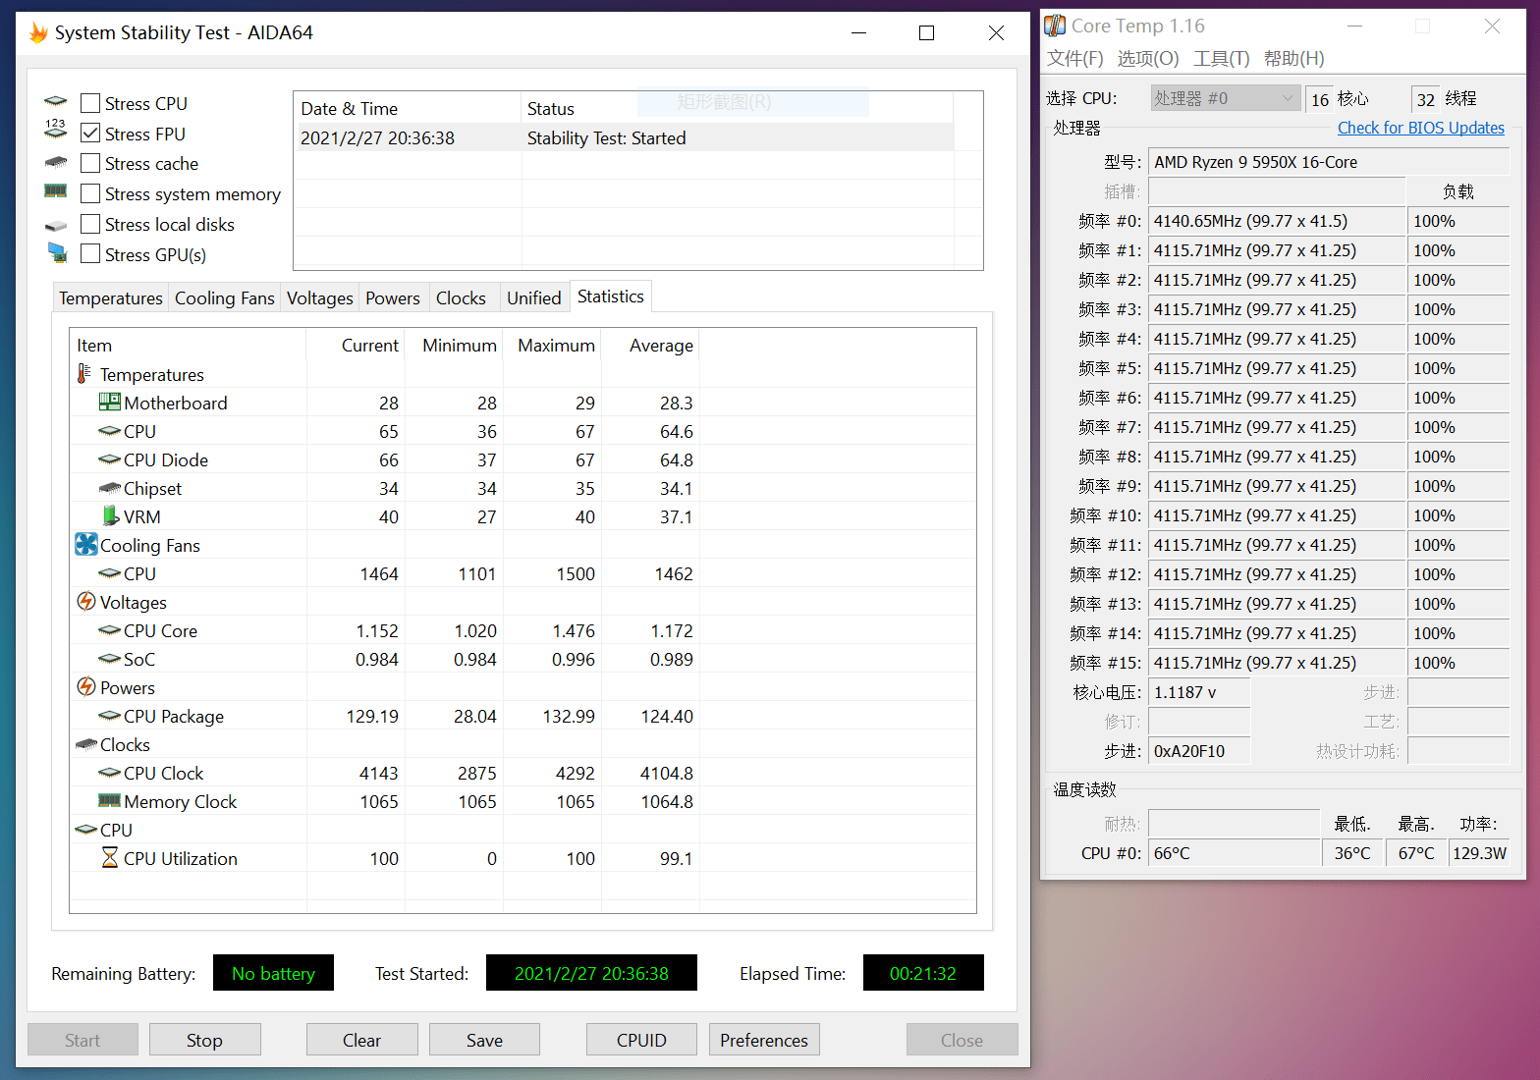This screenshot has height=1080, width=1540.
Task: Click the Motherboard icon in temperature list
Action: (x=109, y=402)
